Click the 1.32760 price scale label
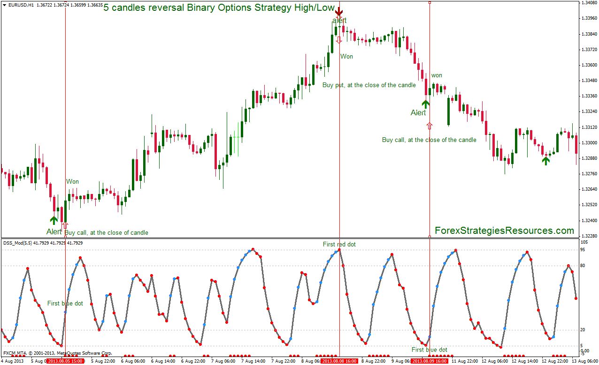Image resolution: width=599 pixels, height=365 pixels. tap(589, 174)
